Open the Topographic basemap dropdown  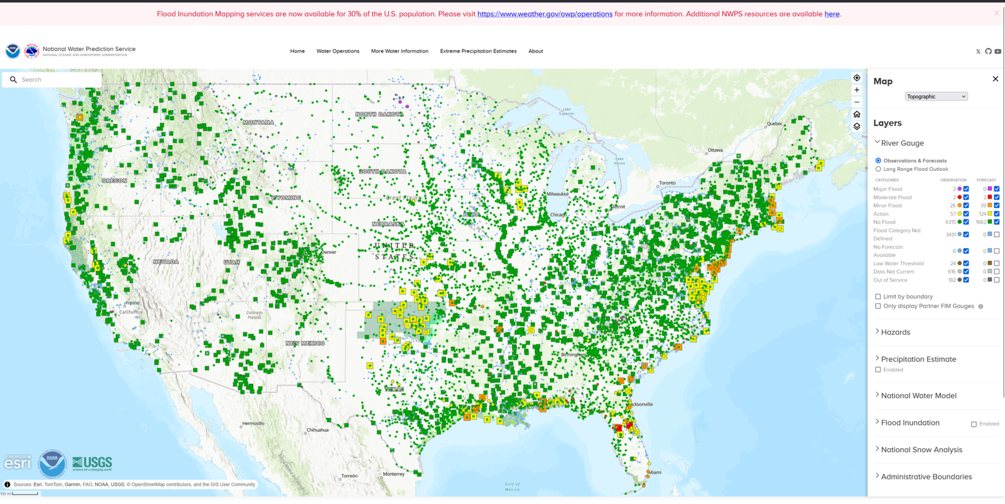coord(936,97)
